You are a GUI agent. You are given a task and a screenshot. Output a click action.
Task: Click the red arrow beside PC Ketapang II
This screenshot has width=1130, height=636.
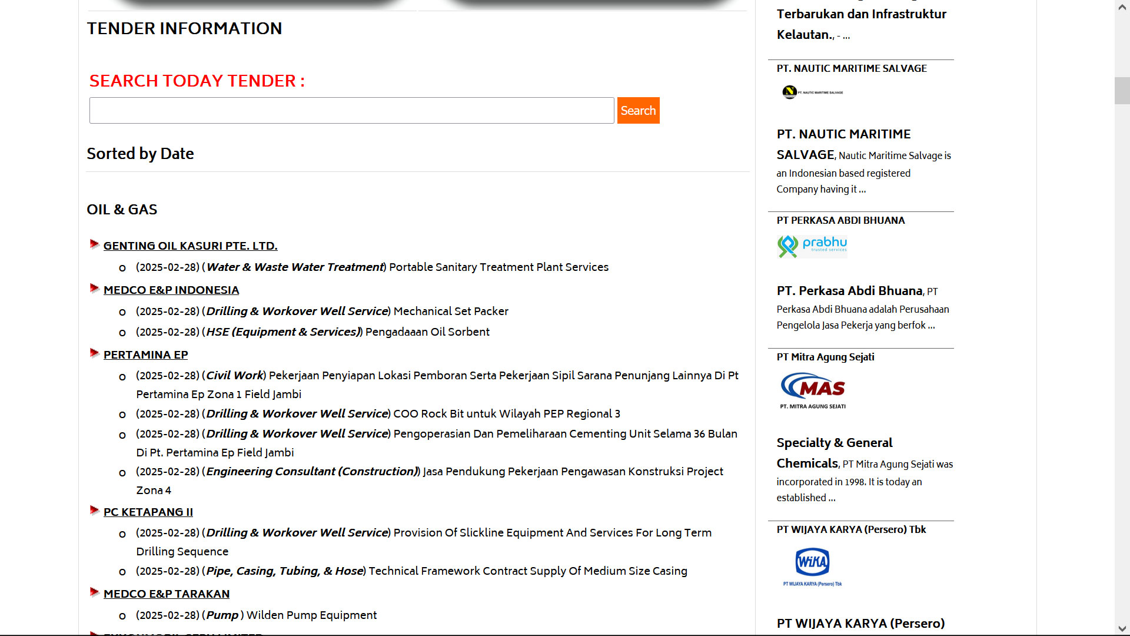[94, 510]
